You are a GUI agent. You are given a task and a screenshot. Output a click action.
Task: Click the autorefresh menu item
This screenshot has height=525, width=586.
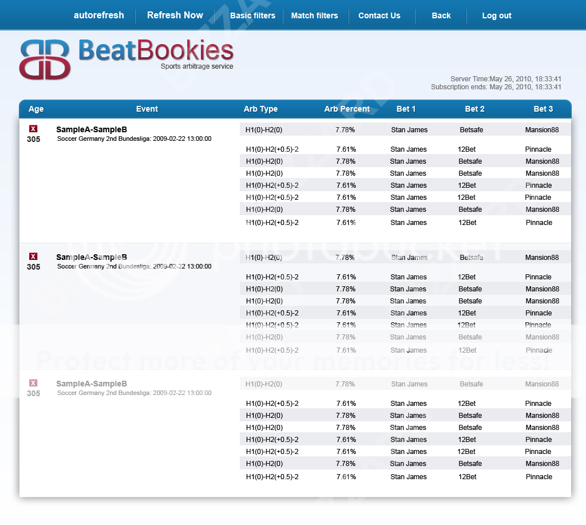click(x=98, y=15)
